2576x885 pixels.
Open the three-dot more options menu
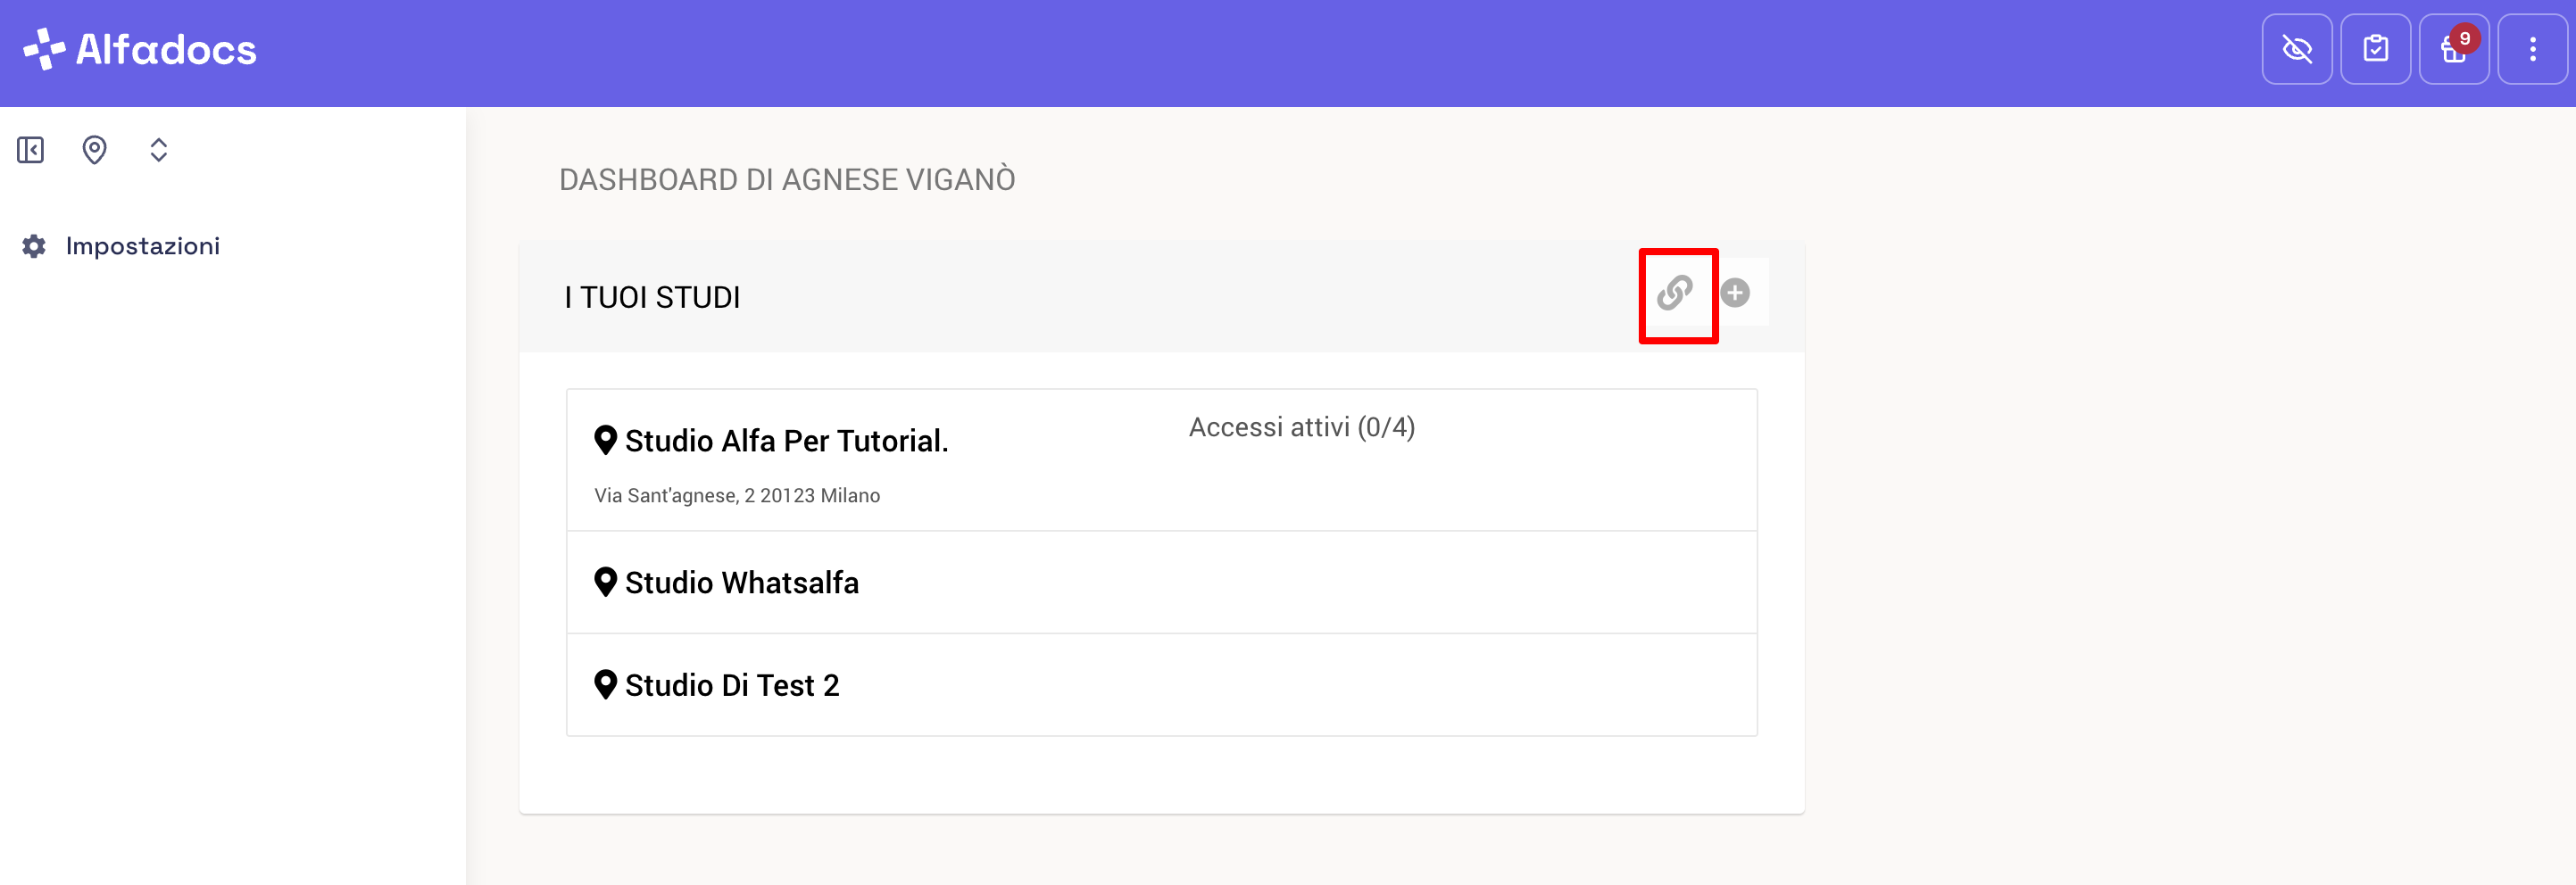click(x=2532, y=49)
